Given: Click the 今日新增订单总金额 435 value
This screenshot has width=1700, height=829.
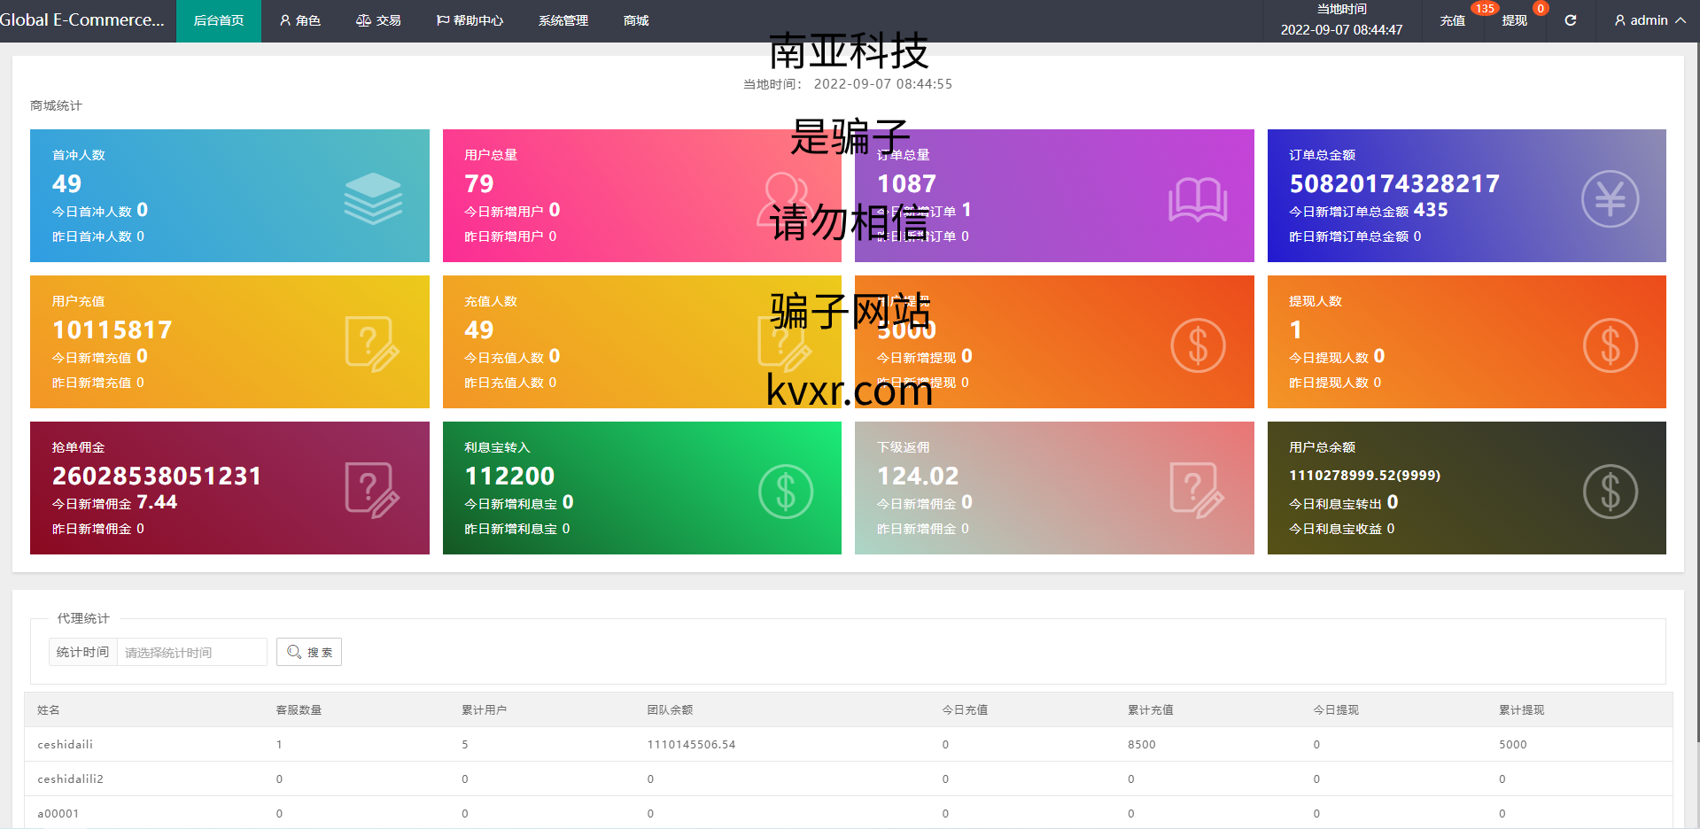Looking at the screenshot, I should [x=1431, y=210].
